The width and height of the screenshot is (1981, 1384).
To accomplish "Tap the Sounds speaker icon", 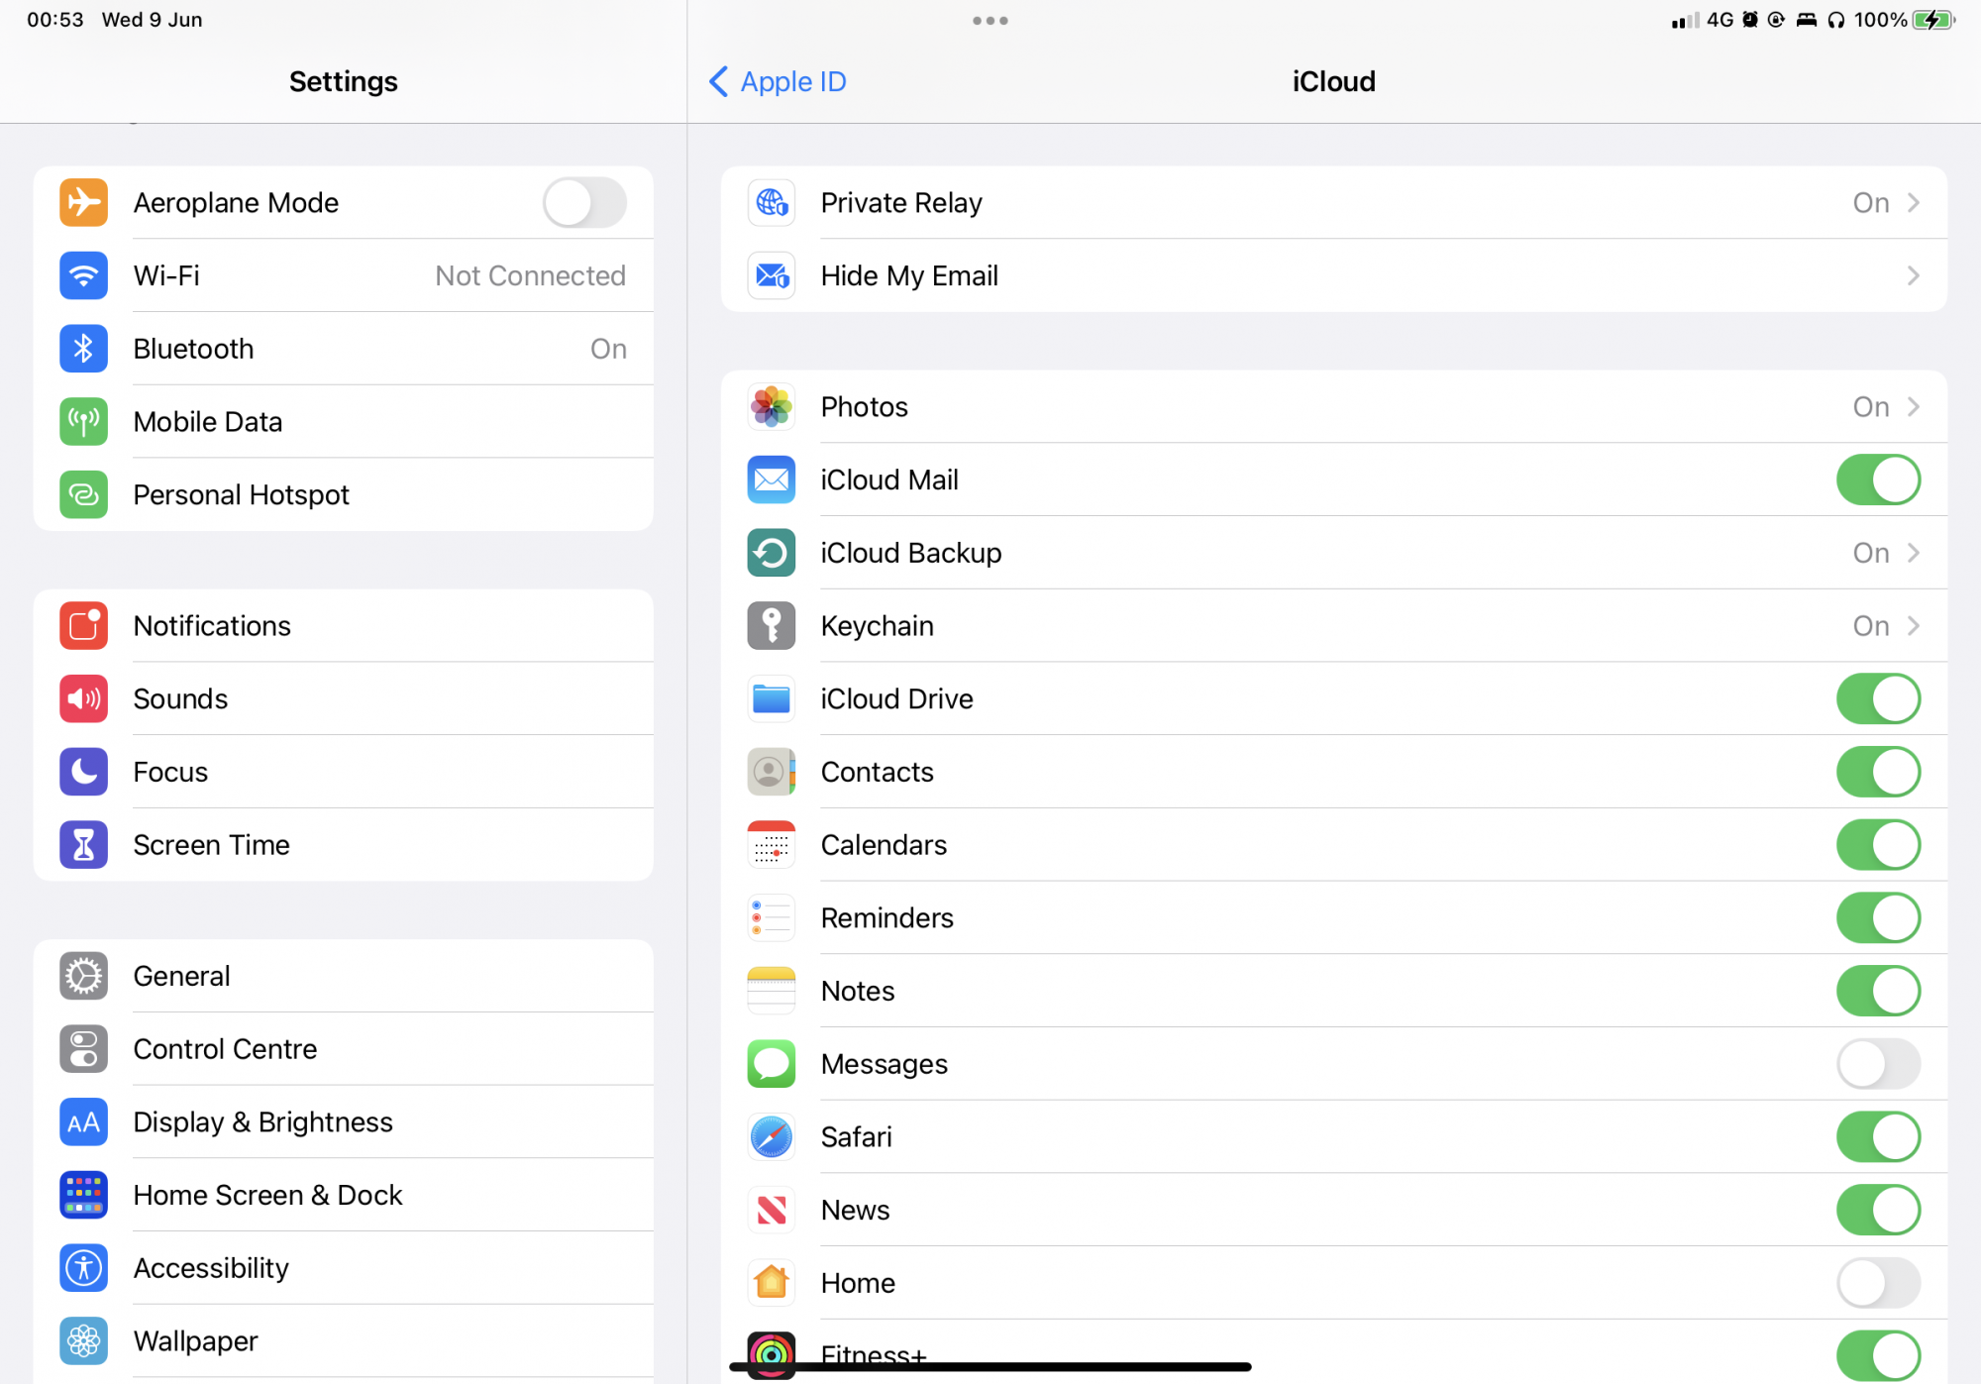I will (83, 699).
